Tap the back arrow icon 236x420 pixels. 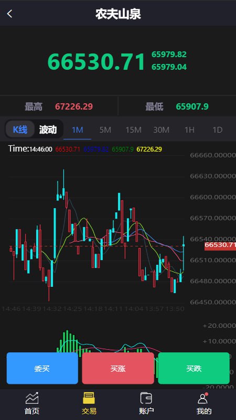click(9, 14)
